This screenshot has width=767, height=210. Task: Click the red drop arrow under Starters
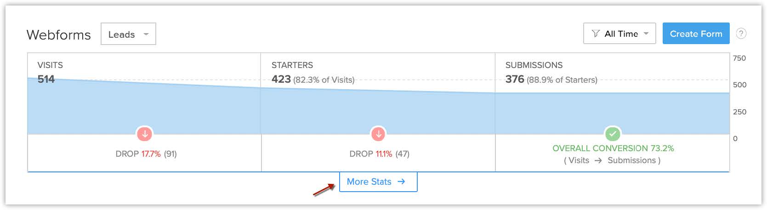click(x=378, y=134)
